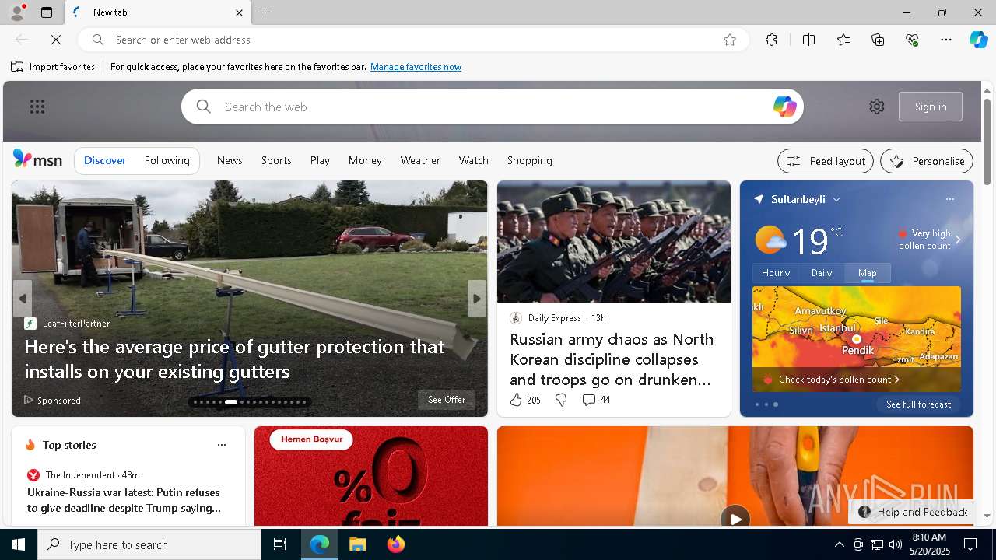Open the Collections icon
996x560 pixels.
878,40
